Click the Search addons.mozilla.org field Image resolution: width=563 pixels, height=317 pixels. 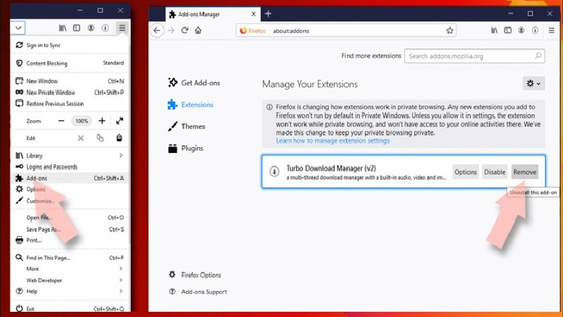[469, 57]
